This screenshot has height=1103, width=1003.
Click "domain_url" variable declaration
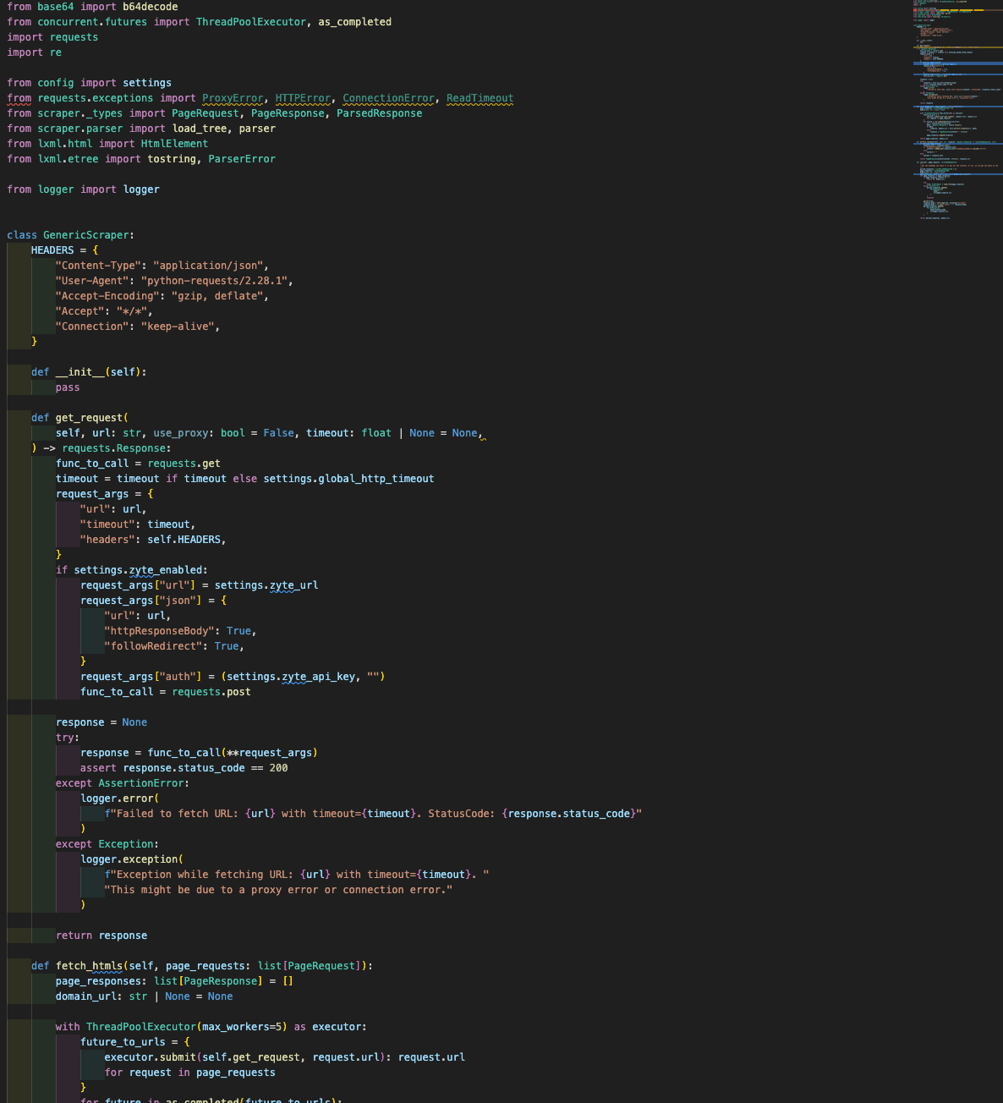[86, 996]
